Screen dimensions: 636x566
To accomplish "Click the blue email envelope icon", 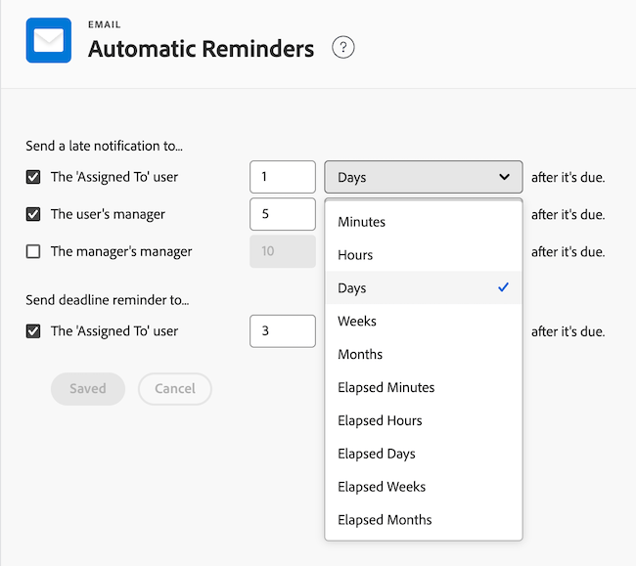I will 48,40.
